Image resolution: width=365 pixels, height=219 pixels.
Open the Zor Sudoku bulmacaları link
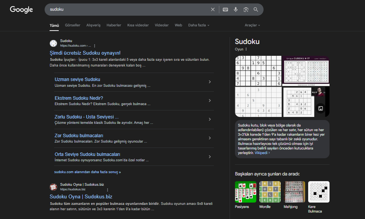79,136
